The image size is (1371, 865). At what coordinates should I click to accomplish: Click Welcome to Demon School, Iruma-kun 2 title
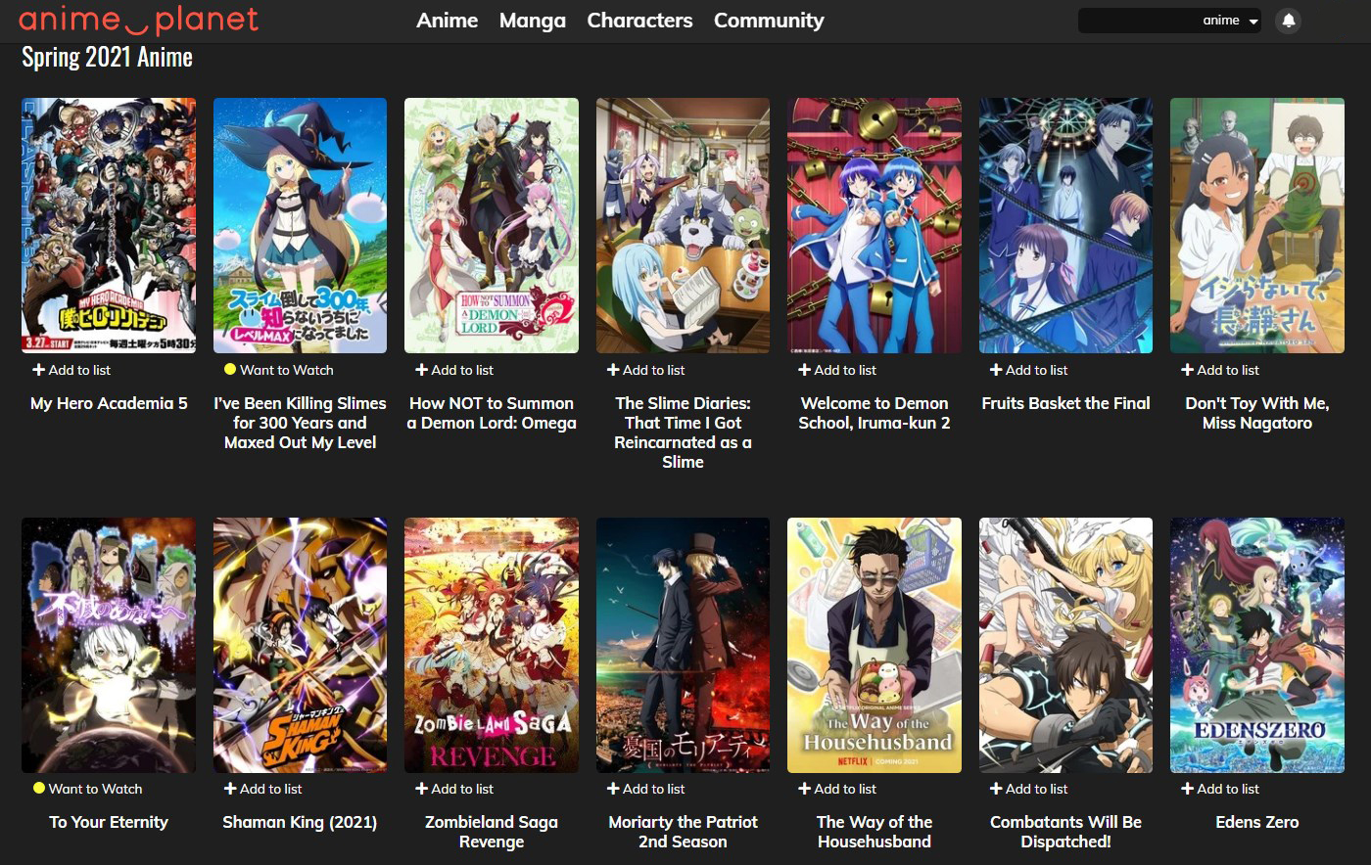875,413
